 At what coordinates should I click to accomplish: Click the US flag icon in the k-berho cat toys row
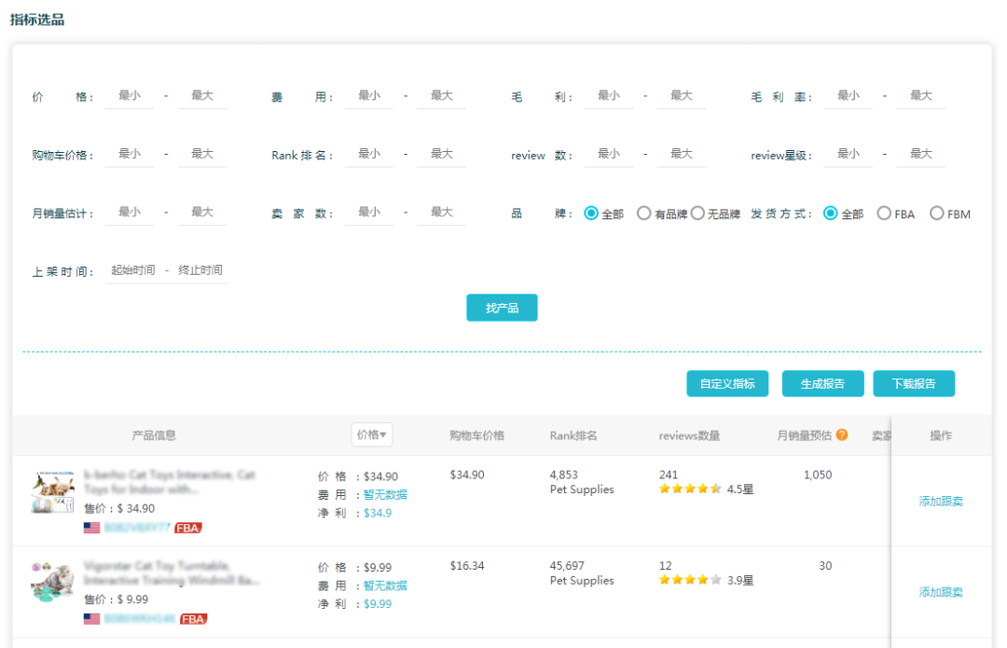pos(91,528)
